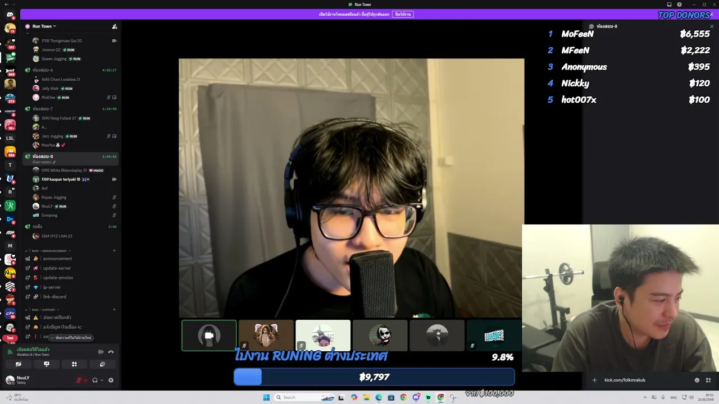This screenshot has width=719, height=404.
Task: Toggle noise suppression in voice panel
Action: click(x=101, y=352)
